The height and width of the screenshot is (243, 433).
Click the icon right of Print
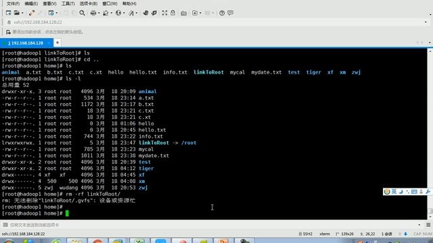point(106,13)
